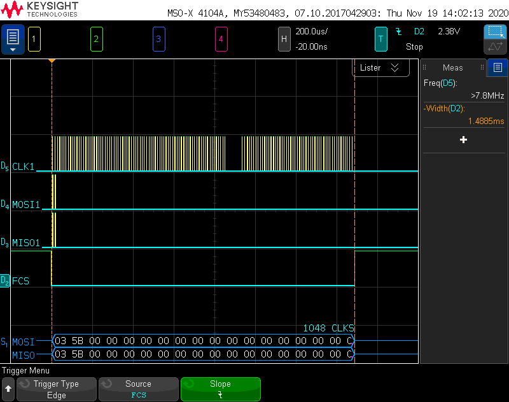The height and width of the screenshot is (402, 509).
Task: Click the Keysight logo
Action: pos(39,10)
